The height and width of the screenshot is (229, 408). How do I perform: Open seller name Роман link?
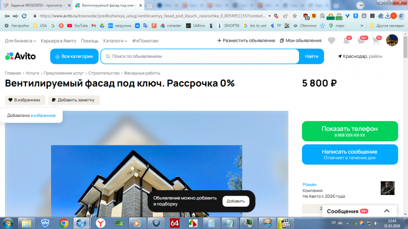tap(309, 184)
